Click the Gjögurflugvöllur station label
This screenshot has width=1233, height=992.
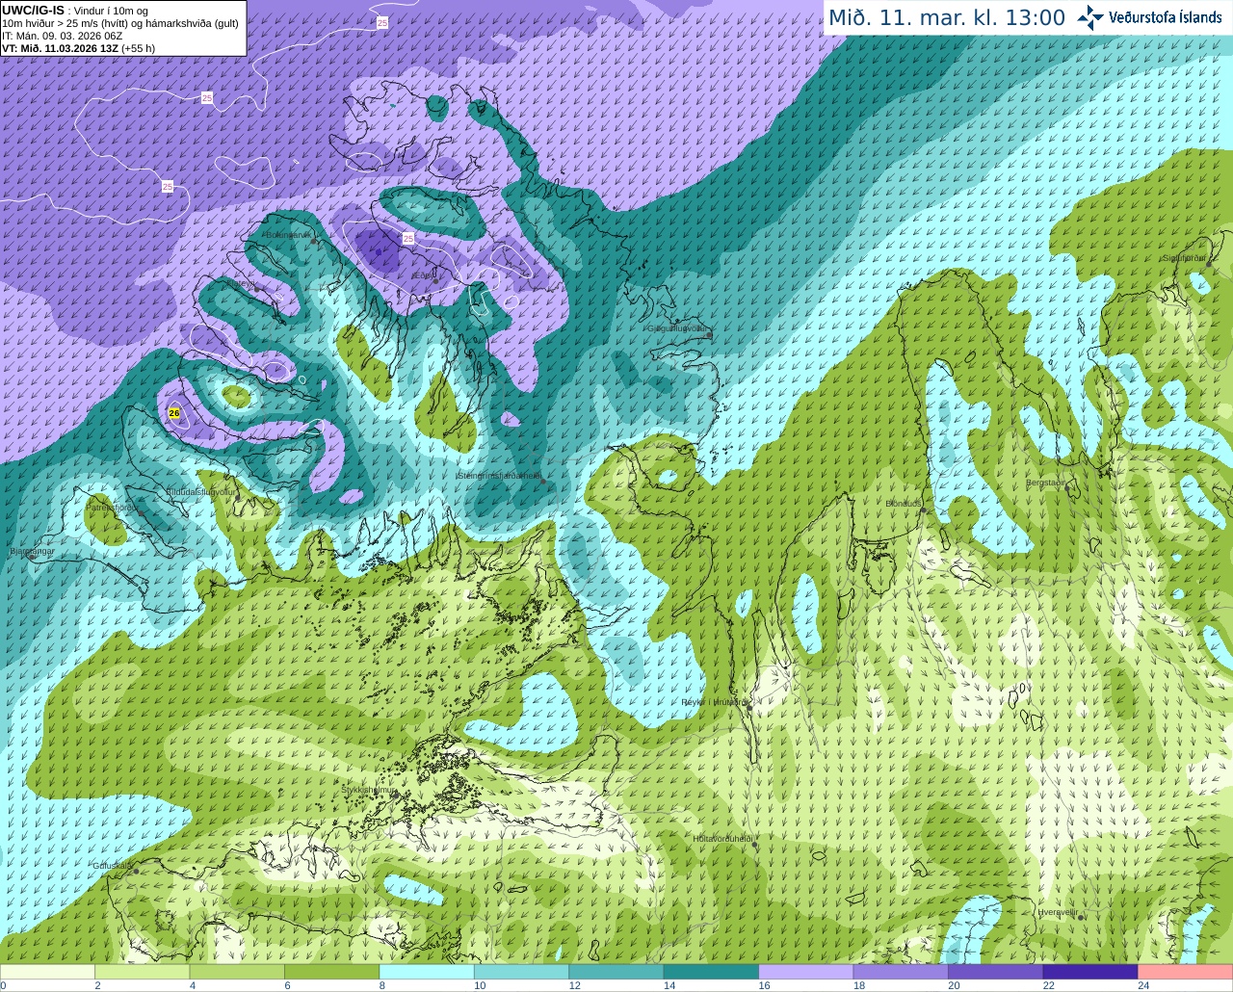click(x=677, y=328)
